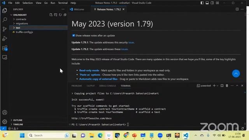Screen dimensions: 249x140
Task: Toggle primary side bar layout icon
Action: pos(202,3)
